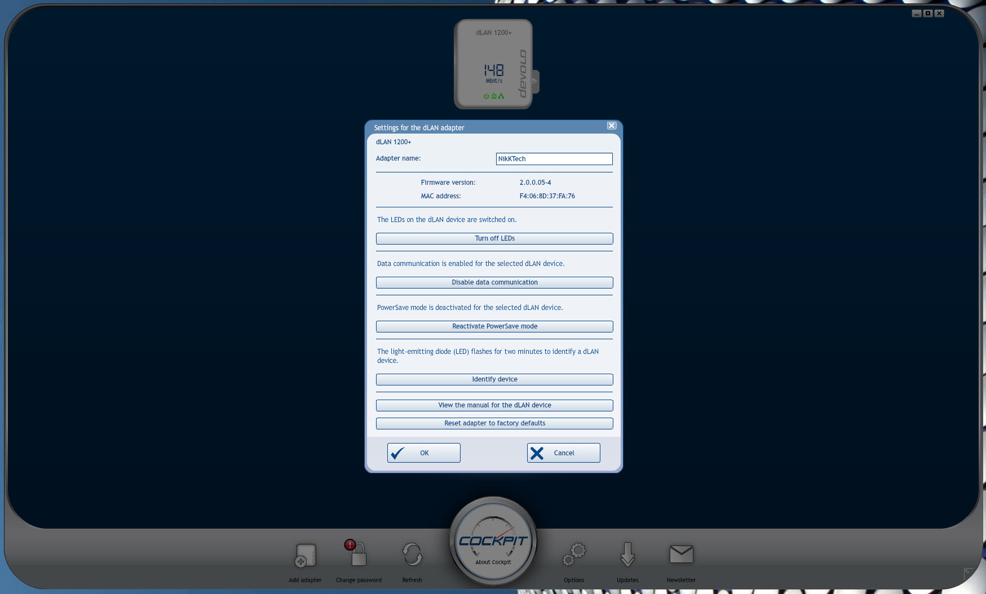Viewport: 986px width, 594px height.
Task: Click the firmware version value 2.0.0.05-4
Action: pyautogui.click(x=535, y=183)
